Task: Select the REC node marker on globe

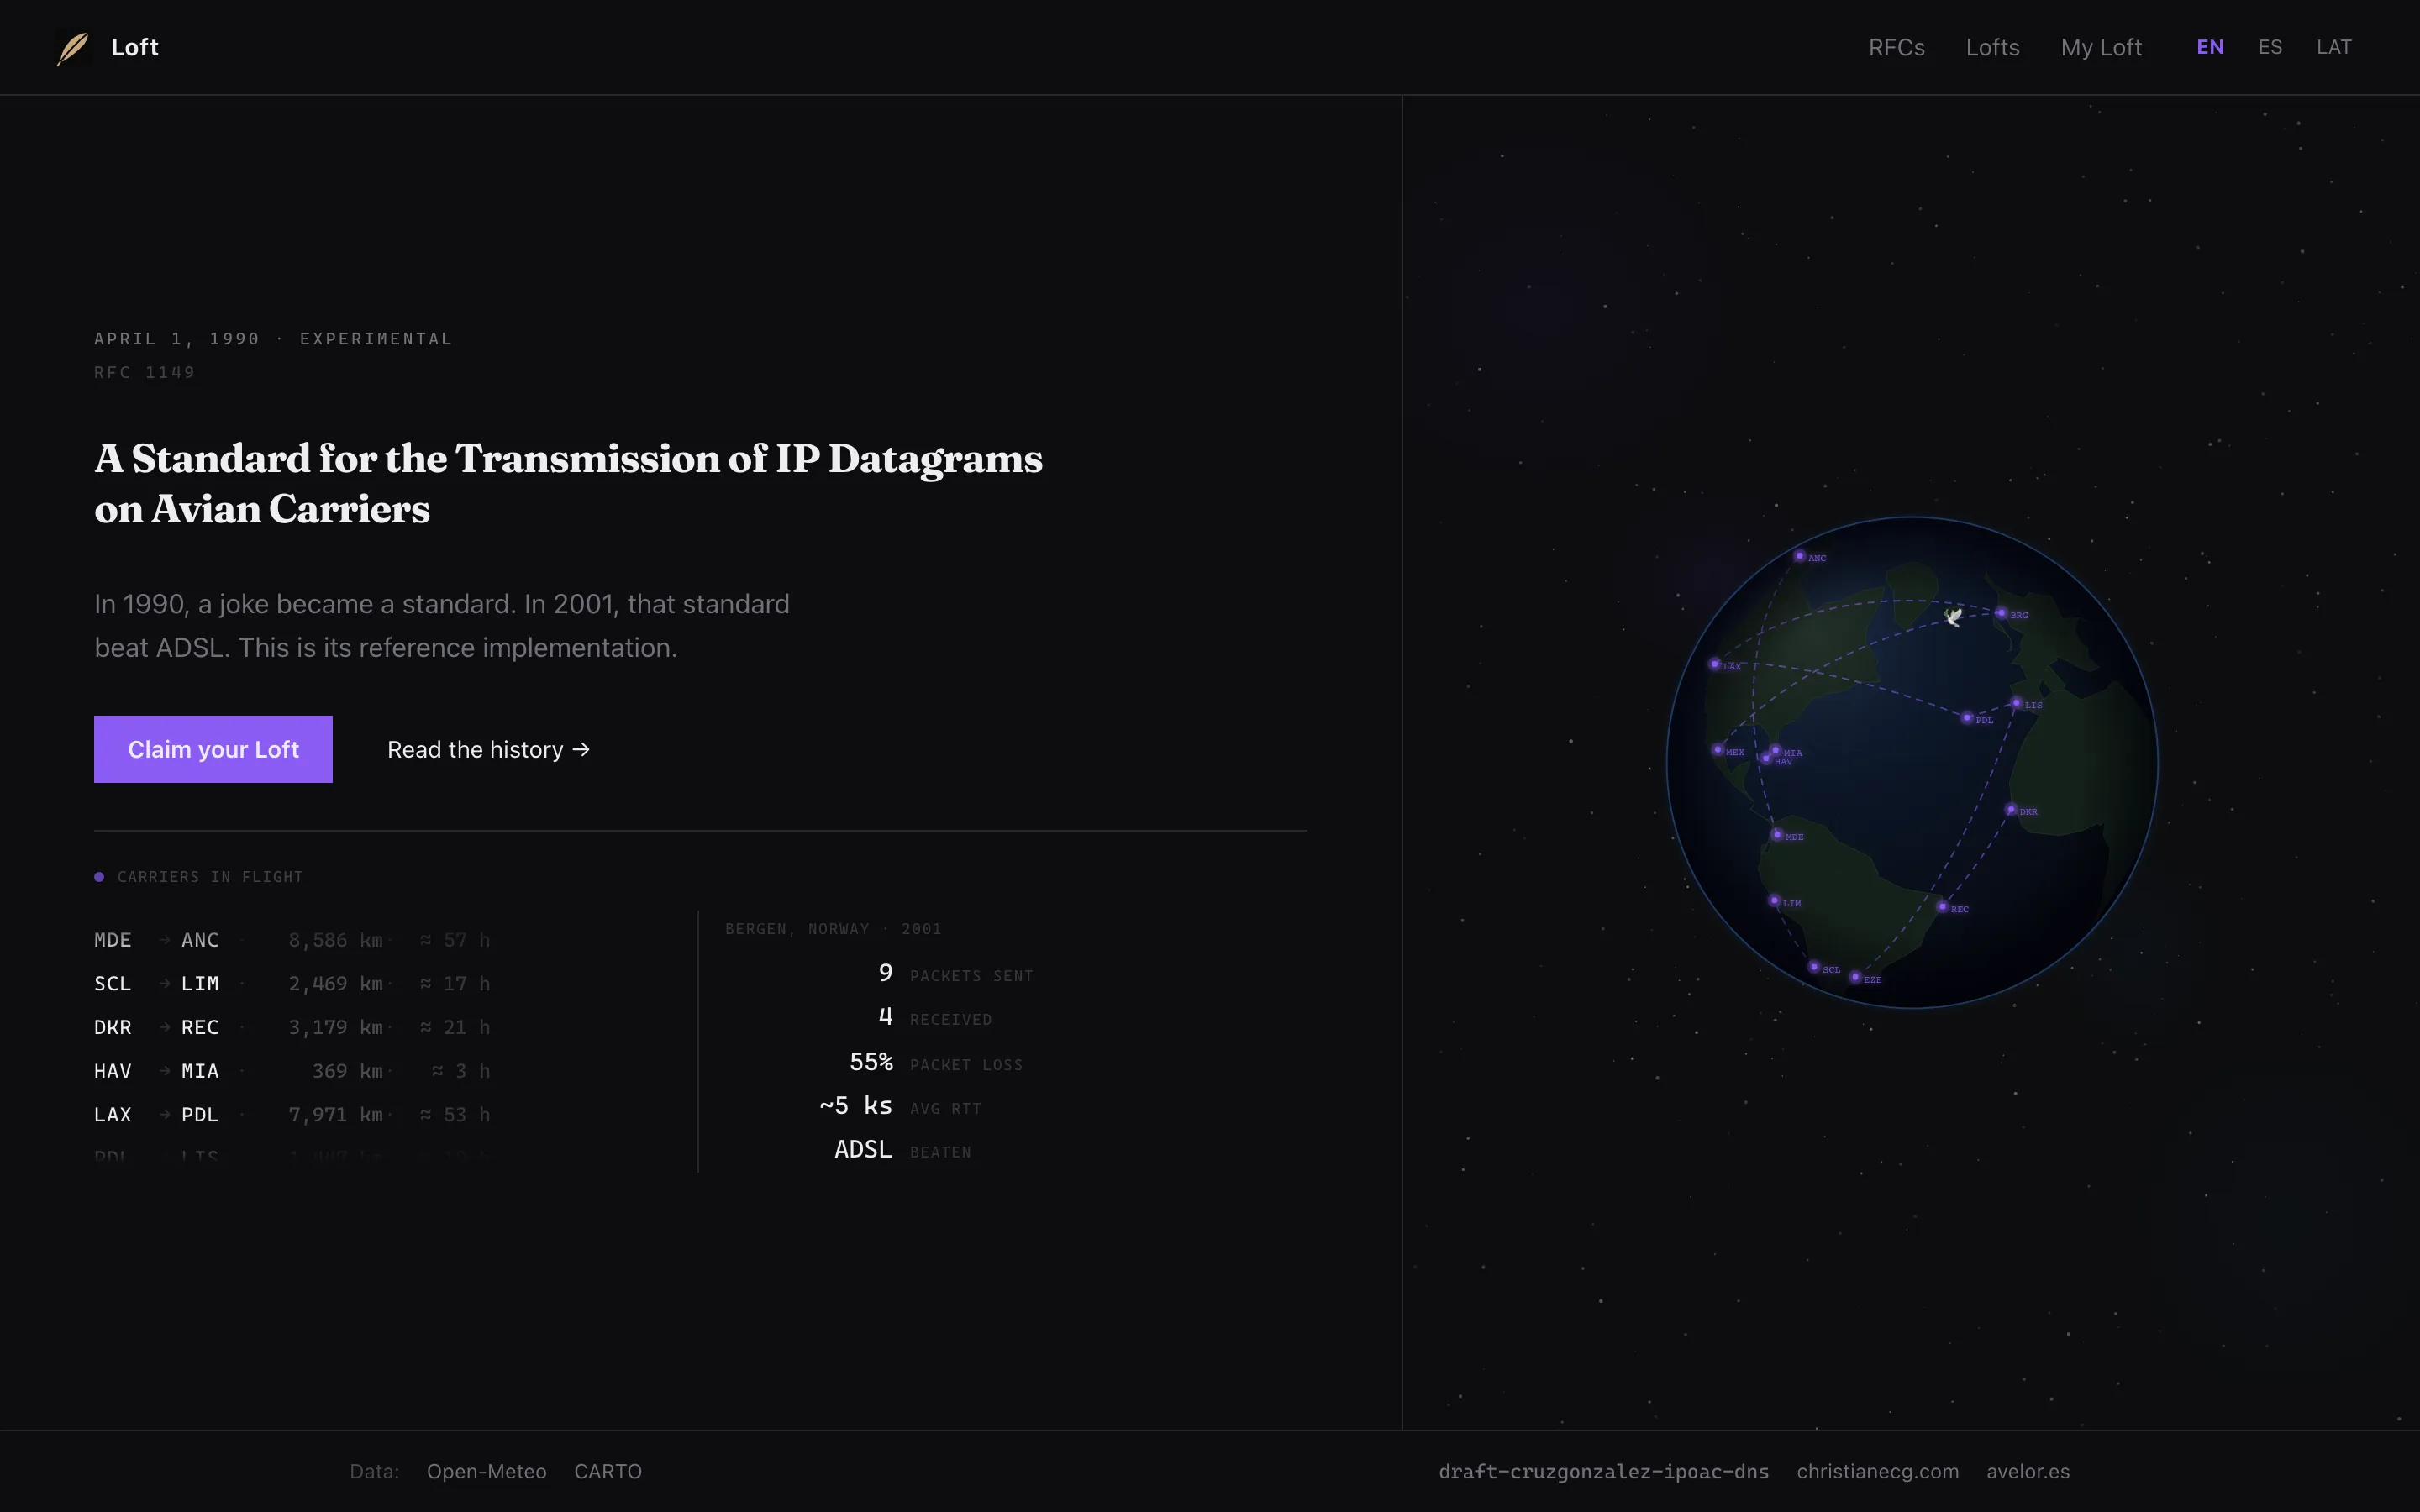Action: tap(1942, 907)
